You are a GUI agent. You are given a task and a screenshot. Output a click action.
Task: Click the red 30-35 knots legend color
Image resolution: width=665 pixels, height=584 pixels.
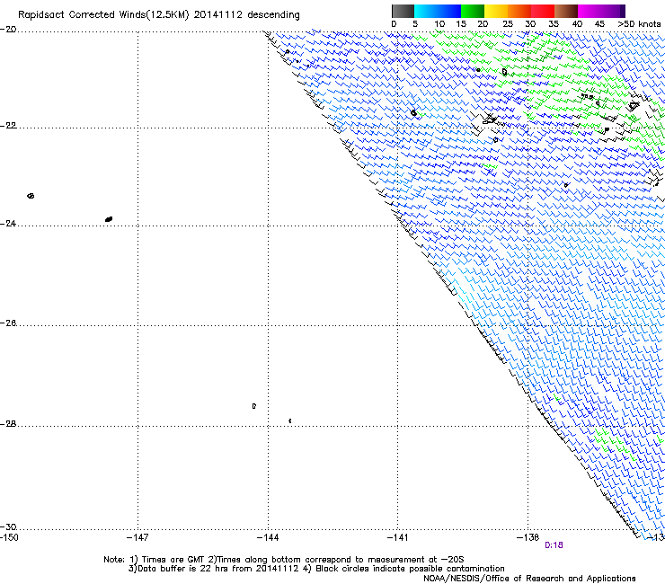coord(543,11)
